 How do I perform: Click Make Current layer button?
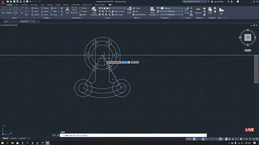coord(118,11)
